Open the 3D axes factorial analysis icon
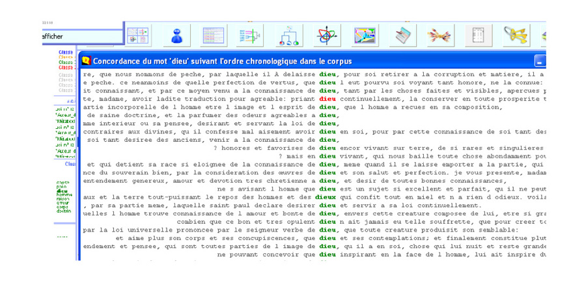Viewport: 586px width, 285px height. coord(326,35)
